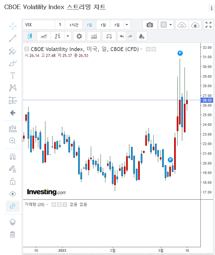
Task: Click the 1일 interval next to dropdown
Action: 117,25
